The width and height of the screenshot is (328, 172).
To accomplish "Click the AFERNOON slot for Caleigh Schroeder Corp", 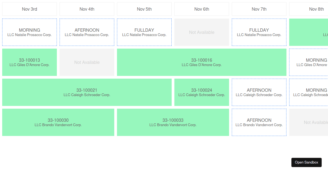I will 259,92.
